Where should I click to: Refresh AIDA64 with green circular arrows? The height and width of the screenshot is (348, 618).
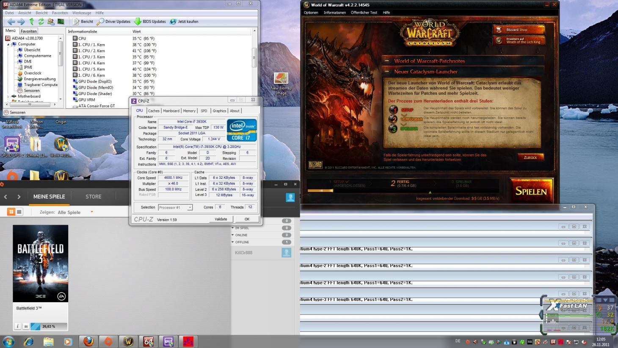click(41, 22)
